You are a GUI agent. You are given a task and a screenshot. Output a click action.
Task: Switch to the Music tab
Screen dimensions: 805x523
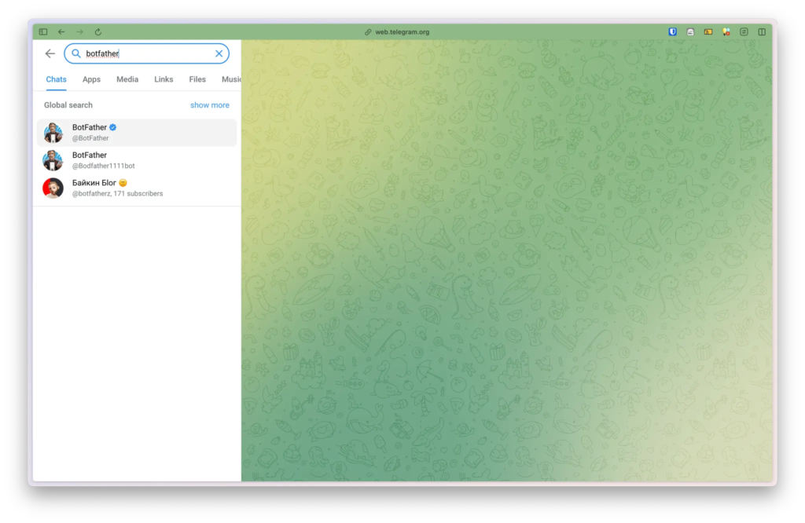(x=231, y=79)
